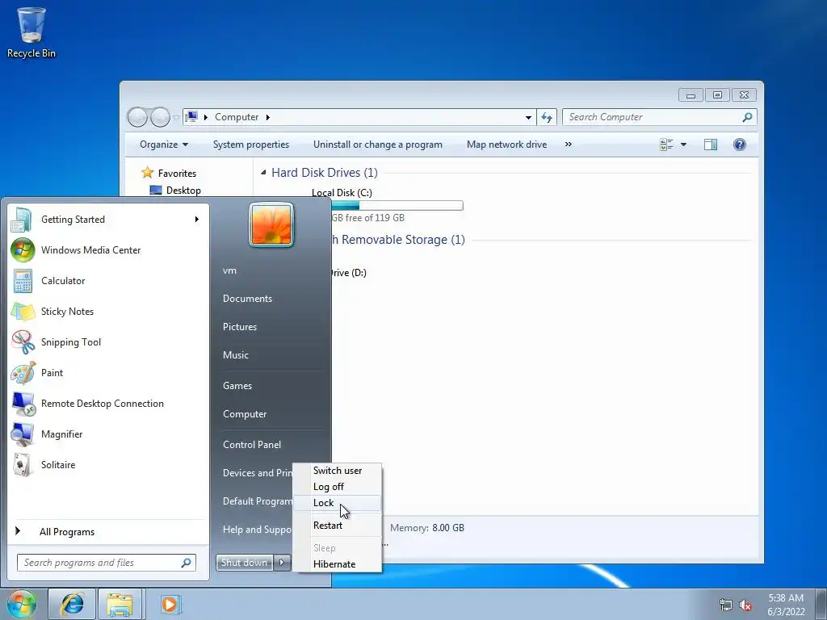Open Pictures from Start menu
Viewport: 827px width, 620px height.
(x=239, y=327)
